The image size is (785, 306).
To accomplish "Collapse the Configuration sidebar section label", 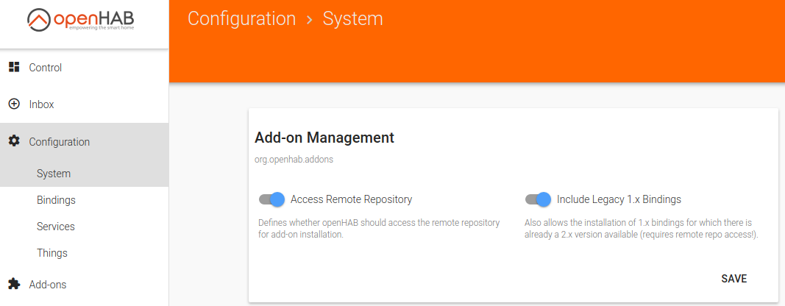I will [60, 142].
